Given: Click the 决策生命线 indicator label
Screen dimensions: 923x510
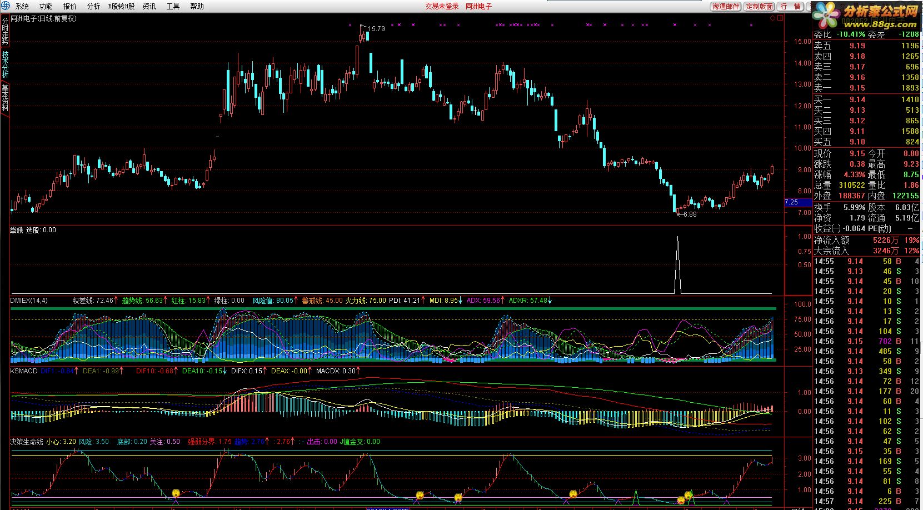Looking at the screenshot, I should click(x=27, y=442).
